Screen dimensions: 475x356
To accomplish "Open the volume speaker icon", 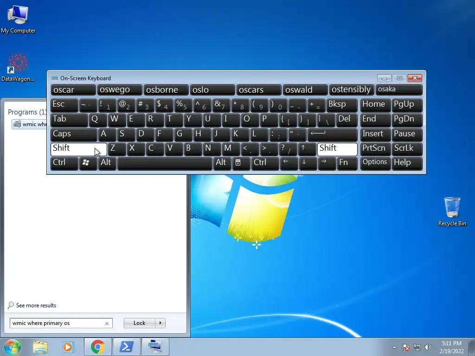I will (428, 347).
